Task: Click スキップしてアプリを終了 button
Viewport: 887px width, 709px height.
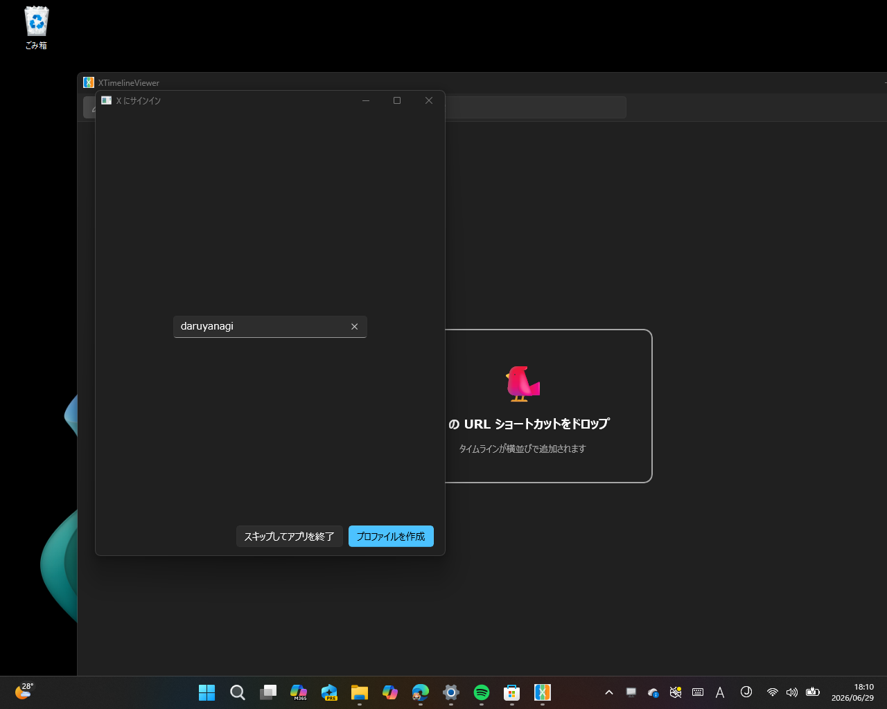Action: [289, 537]
